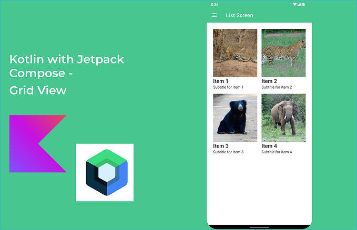Click 'Subtitle for item 4' text
Screen dimensions: 357x230
pyautogui.click(x=277, y=152)
